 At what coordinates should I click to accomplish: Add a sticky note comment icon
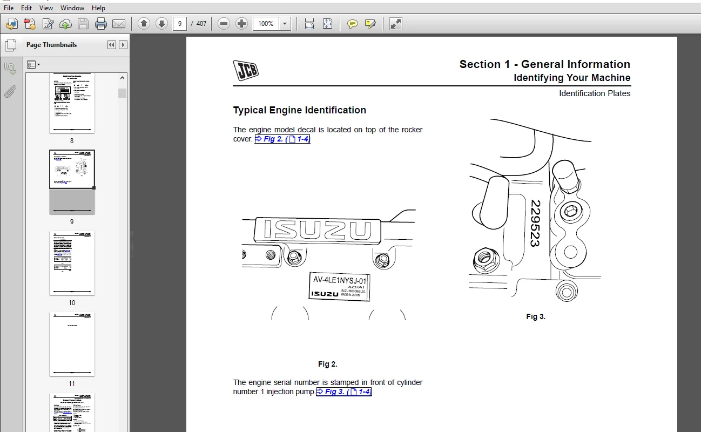pyautogui.click(x=353, y=24)
